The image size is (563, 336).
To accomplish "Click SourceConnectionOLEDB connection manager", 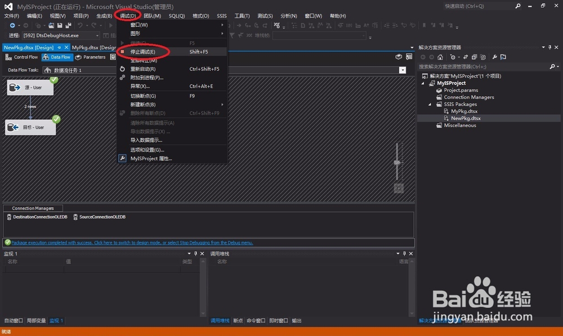I will pos(100,217).
